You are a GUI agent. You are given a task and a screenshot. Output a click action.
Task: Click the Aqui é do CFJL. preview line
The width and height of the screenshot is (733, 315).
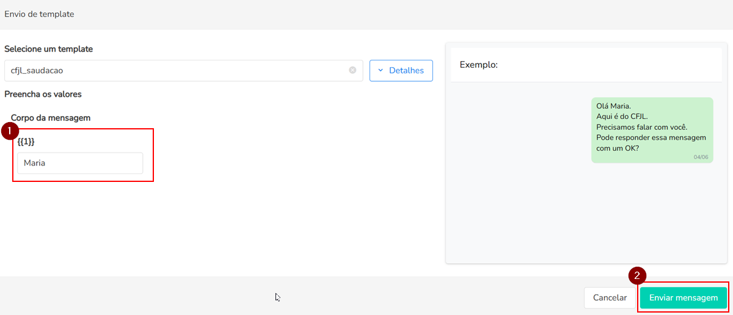click(x=622, y=117)
